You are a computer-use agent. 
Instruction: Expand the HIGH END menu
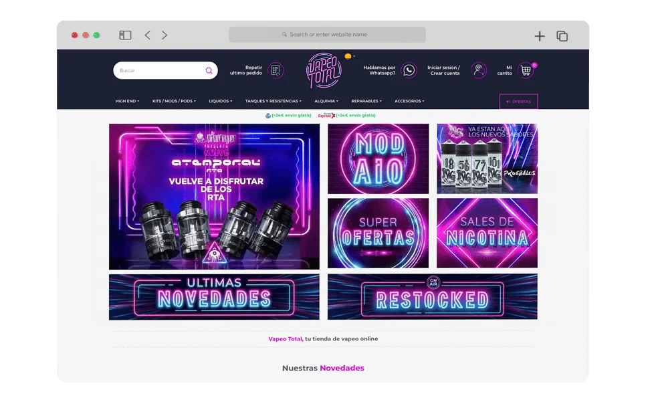[x=127, y=101]
